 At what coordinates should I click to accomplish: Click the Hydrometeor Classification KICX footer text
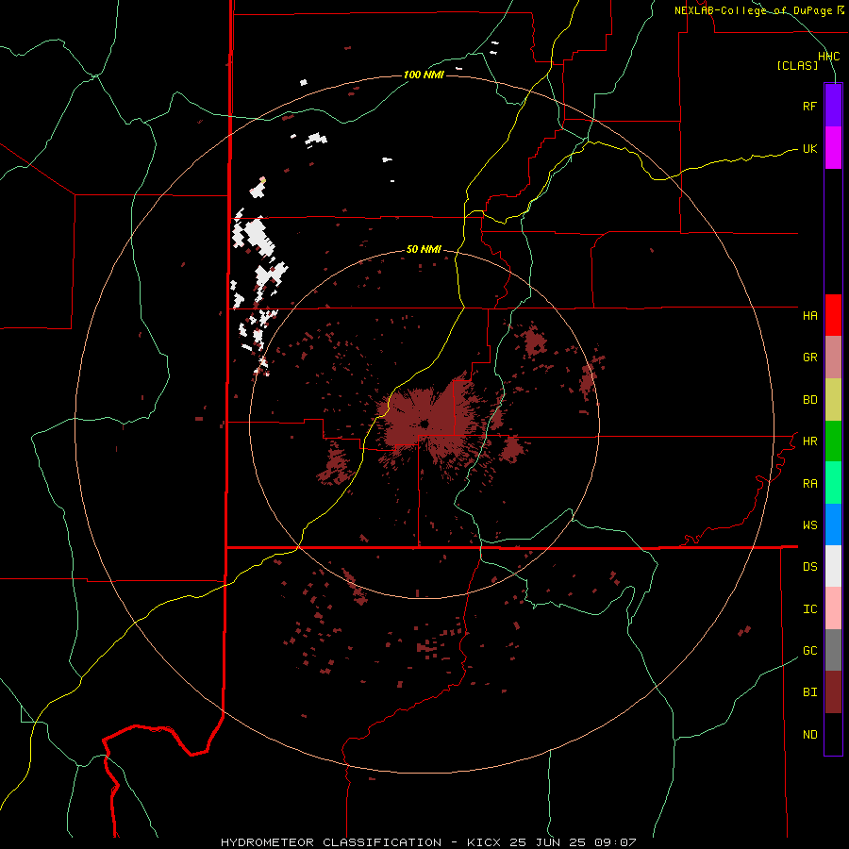pyautogui.click(x=428, y=842)
